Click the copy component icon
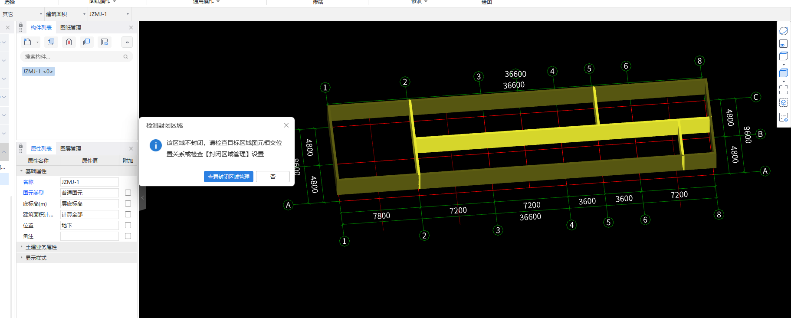The height and width of the screenshot is (318, 791). click(51, 42)
